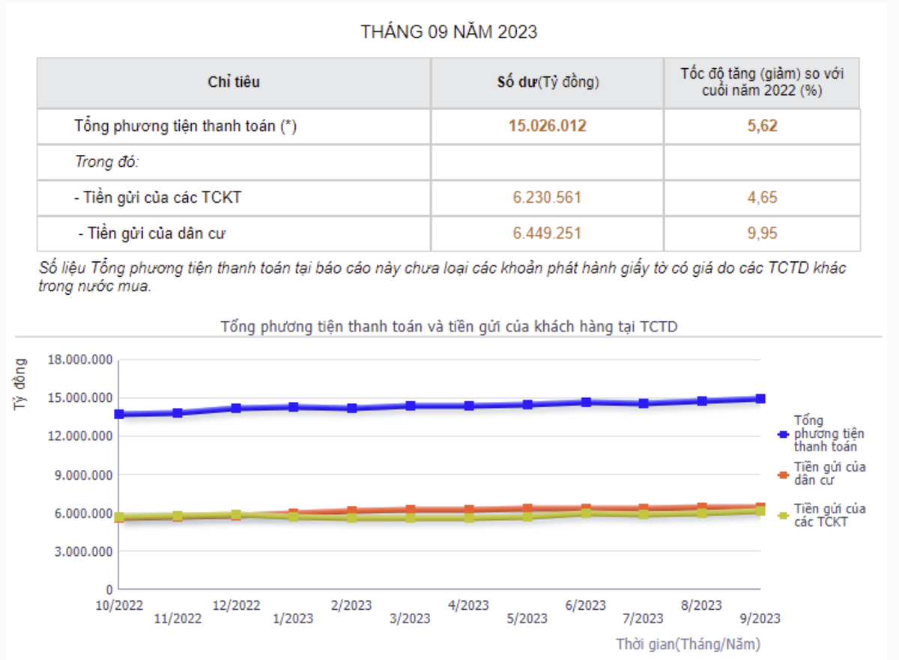
Task: Click the 'Số dư (Tỷ đồng)' column header
Action: [547, 82]
